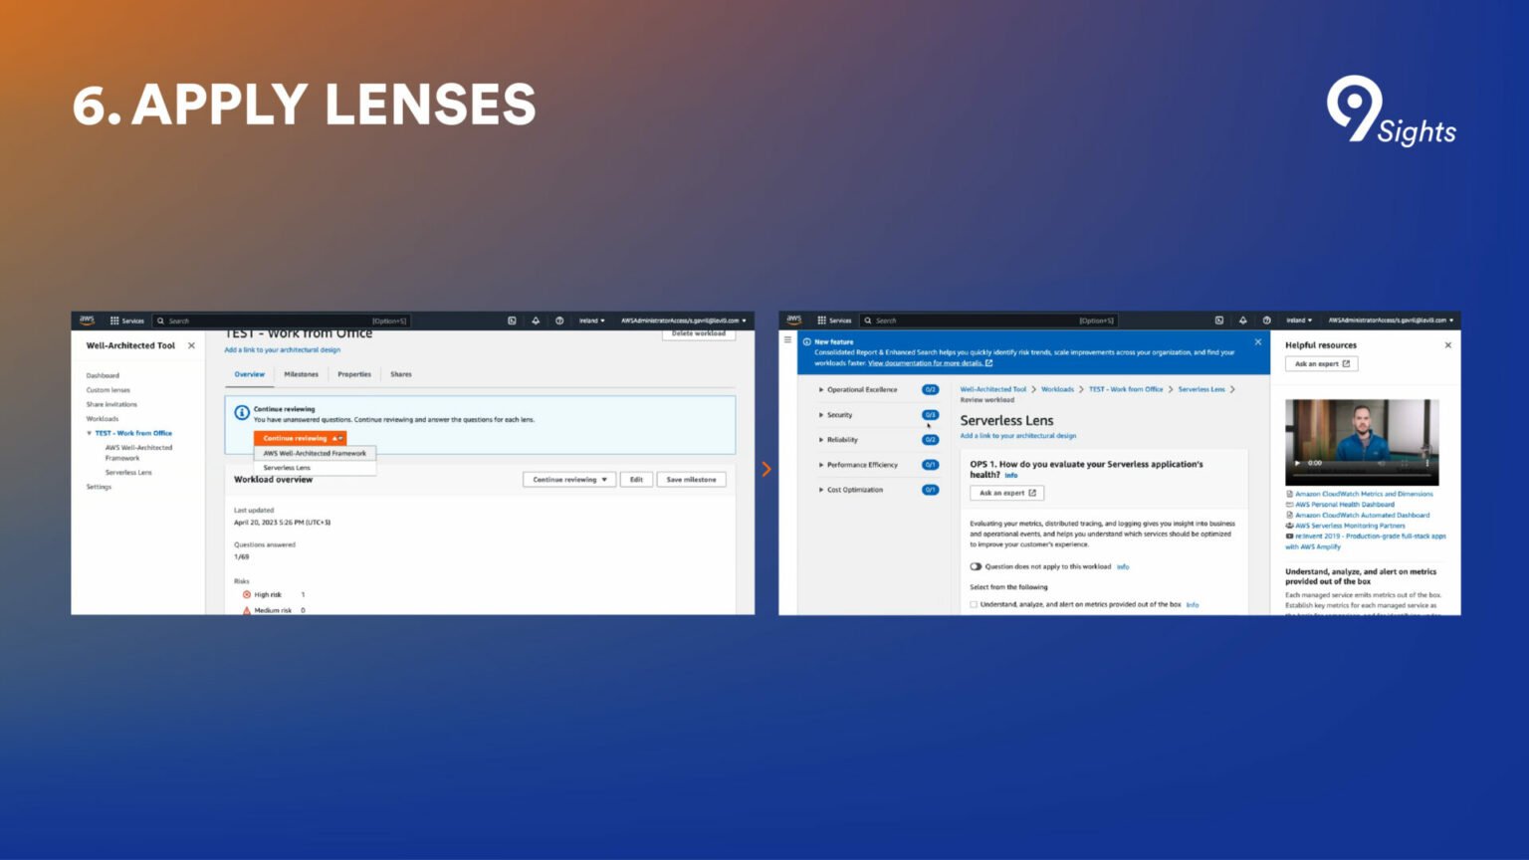The height and width of the screenshot is (860, 1529).
Task: Click the search magnifier icon in the navbar
Action: [161, 321]
